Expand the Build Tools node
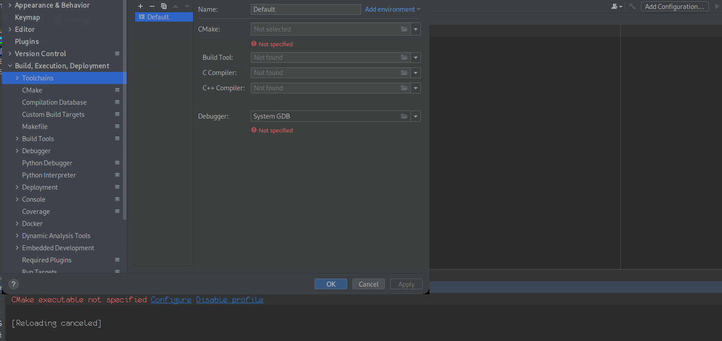722x341 pixels. pos(17,138)
